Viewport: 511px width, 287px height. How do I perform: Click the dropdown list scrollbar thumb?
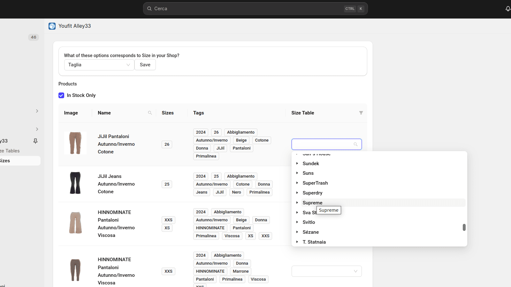(464, 227)
